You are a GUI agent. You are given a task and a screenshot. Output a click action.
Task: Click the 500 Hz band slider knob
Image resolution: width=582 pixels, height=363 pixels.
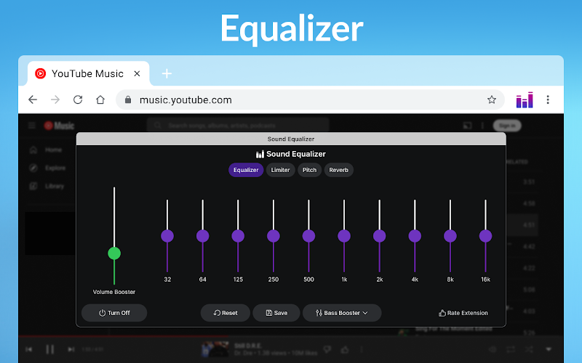pos(308,236)
